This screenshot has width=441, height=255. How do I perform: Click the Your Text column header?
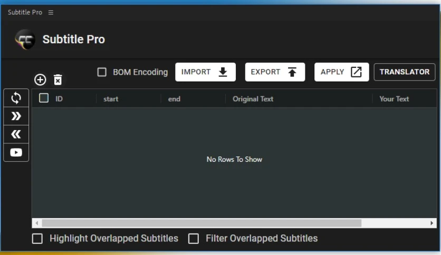(x=394, y=99)
